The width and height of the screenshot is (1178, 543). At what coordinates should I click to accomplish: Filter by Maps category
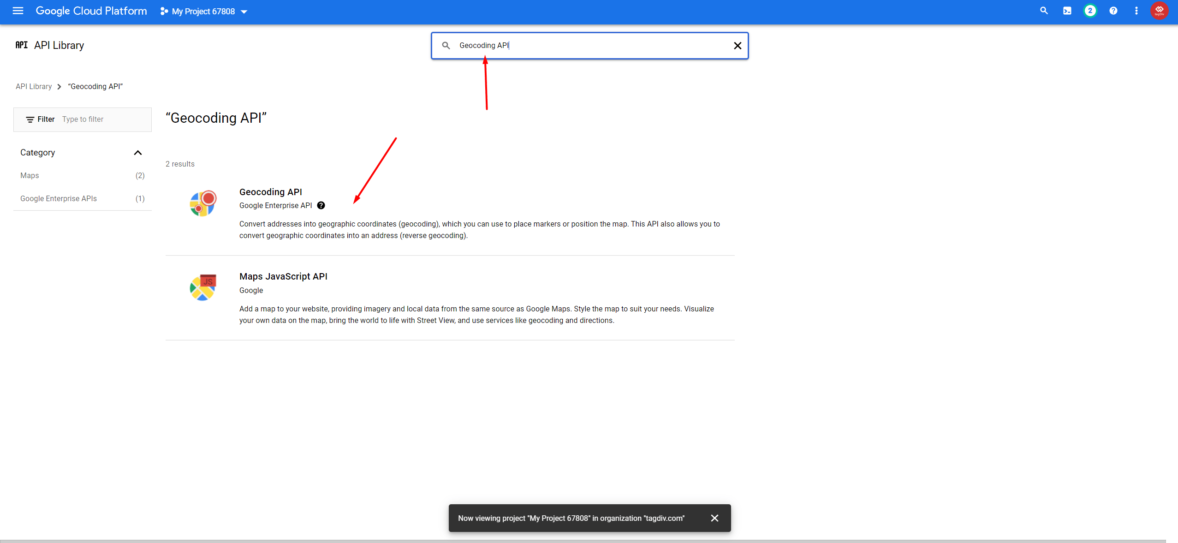[30, 175]
